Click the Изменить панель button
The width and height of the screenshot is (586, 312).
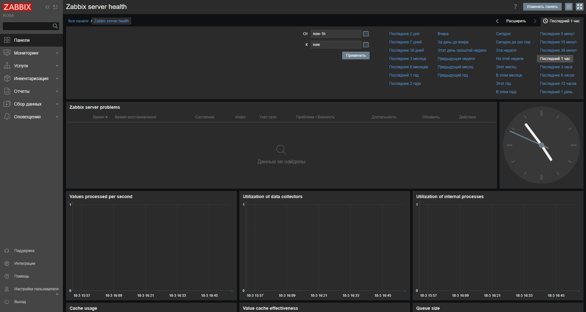(x=542, y=7)
